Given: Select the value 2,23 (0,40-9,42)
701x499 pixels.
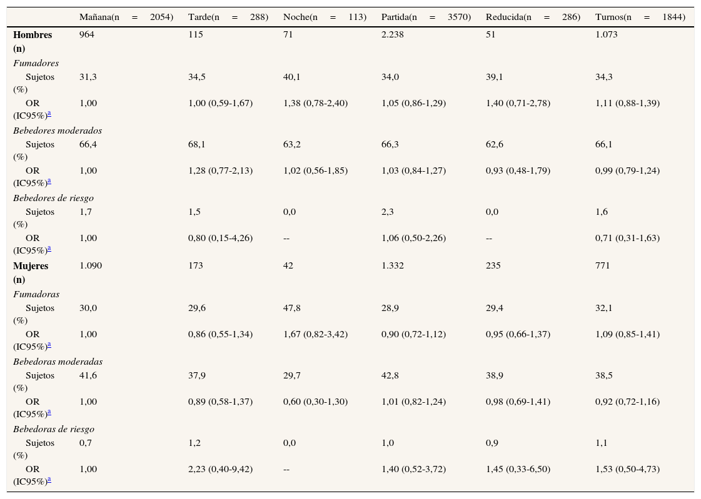Looking at the screenshot, I should click(220, 469).
